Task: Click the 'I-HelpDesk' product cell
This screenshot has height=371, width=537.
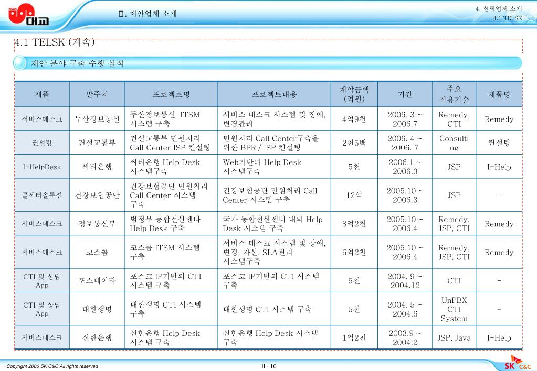Action: tap(42, 167)
